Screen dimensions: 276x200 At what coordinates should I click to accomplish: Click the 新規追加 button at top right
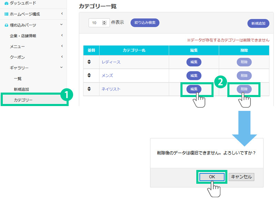pyautogui.click(x=258, y=23)
